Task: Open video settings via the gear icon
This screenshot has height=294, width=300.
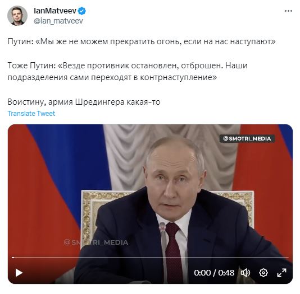Action: [263, 273]
